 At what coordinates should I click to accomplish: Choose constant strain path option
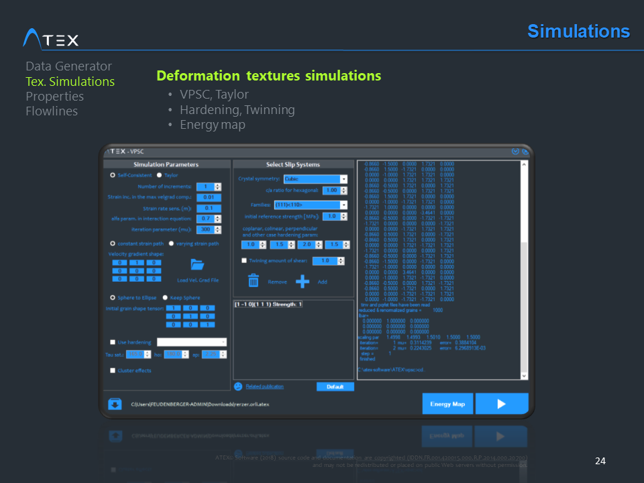pyautogui.click(x=113, y=244)
